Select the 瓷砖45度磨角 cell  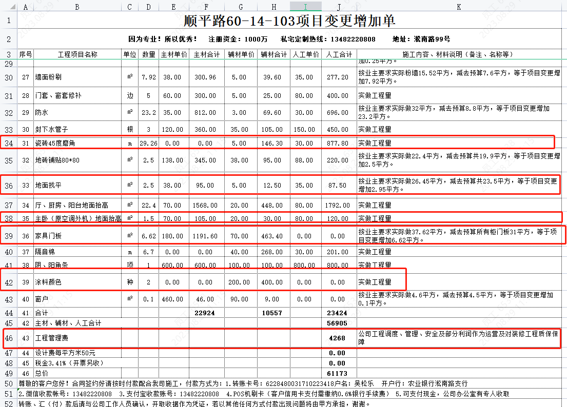coord(77,144)
